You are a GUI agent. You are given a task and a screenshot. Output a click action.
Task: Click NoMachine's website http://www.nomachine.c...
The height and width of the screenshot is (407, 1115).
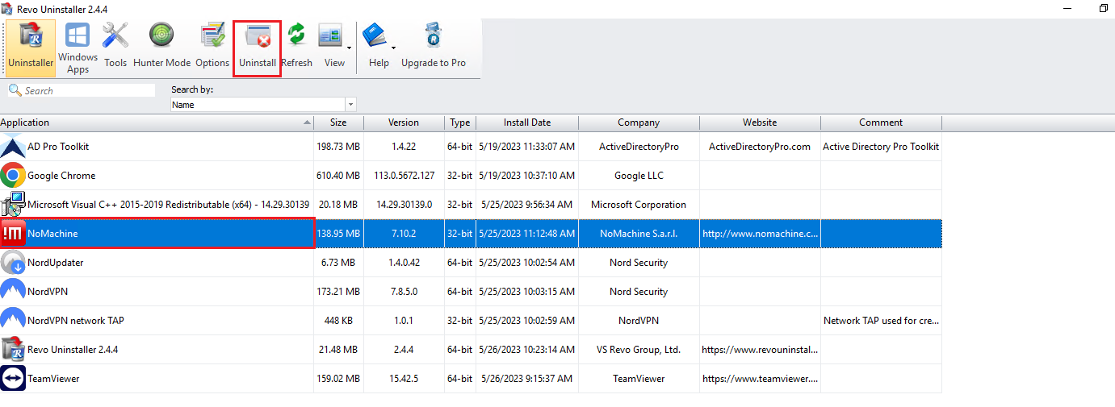click(x=760, y=234)
